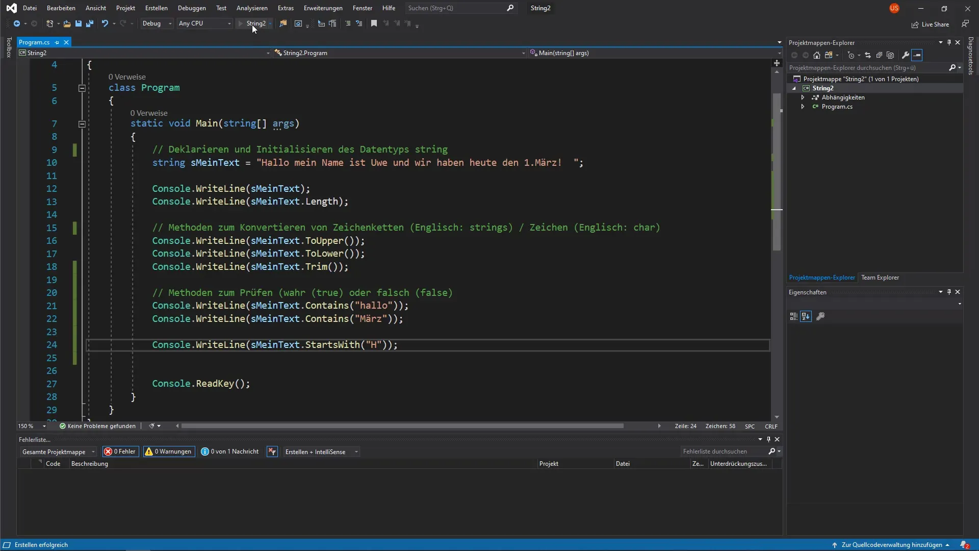Screen dimensions: 979x551
Task: Toggle the 0 Warnungen filter
Action: (169, 452)
